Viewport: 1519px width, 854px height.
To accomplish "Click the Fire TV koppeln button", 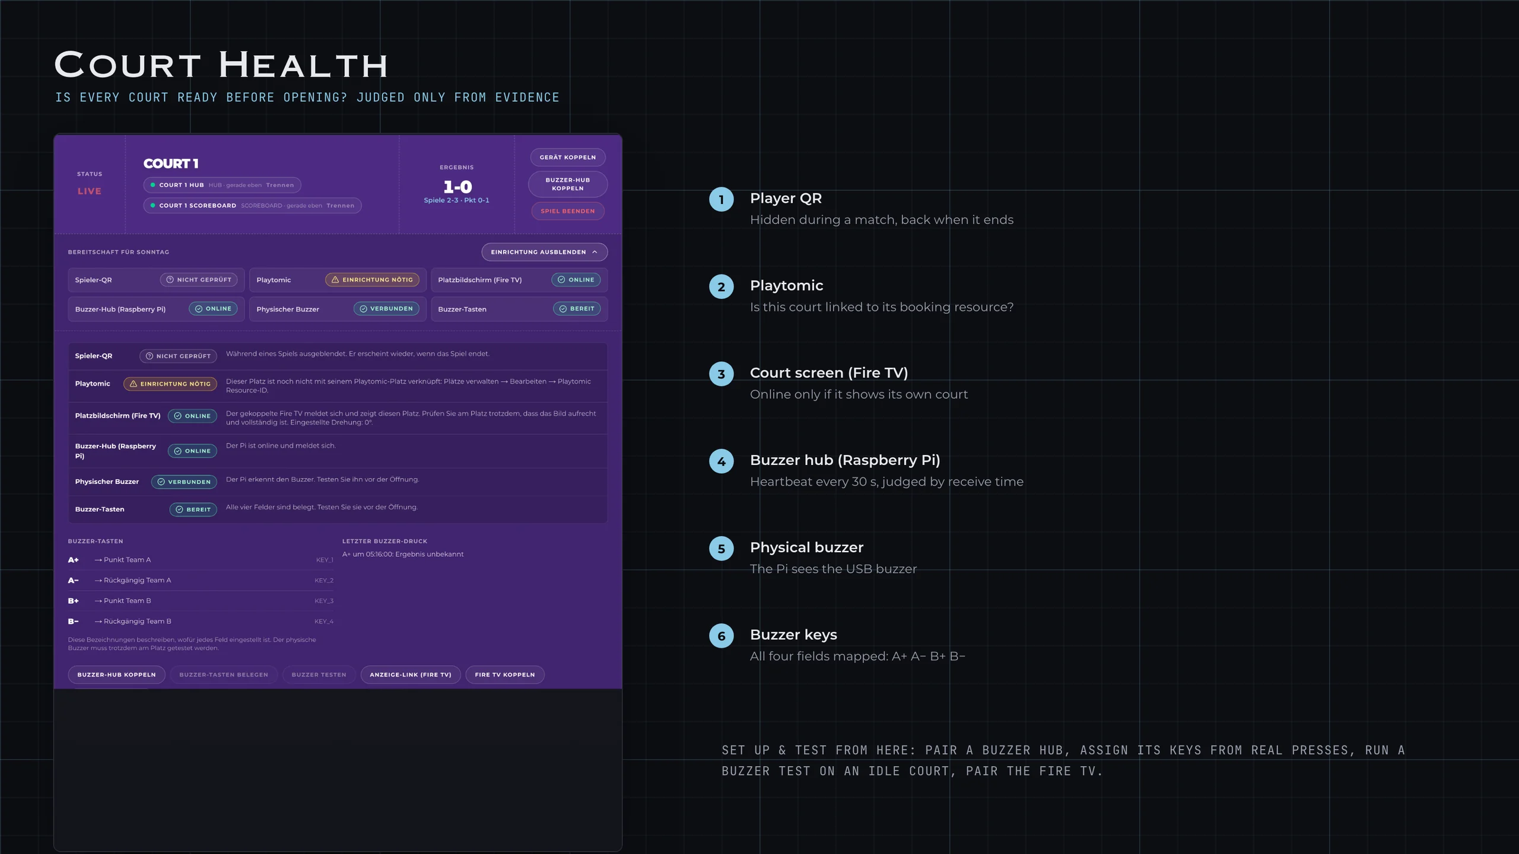I will coord(505,674).
